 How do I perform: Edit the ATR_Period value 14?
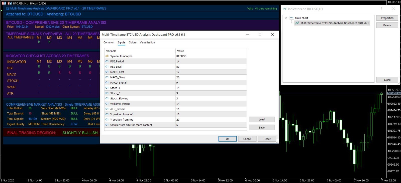click(211, 109)
